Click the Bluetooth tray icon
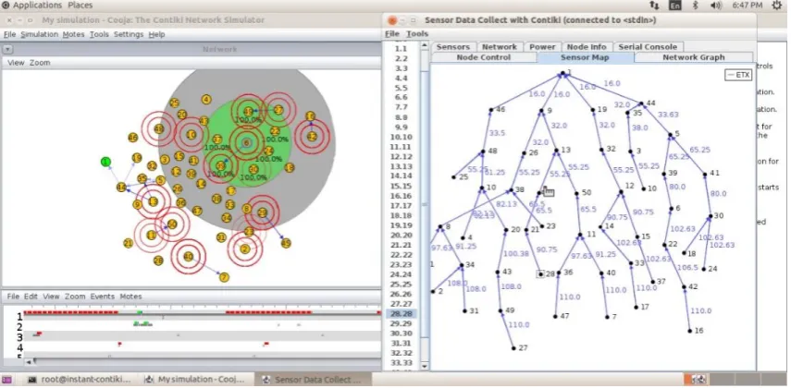The image size is (791, 388). (x=695, y=5)
